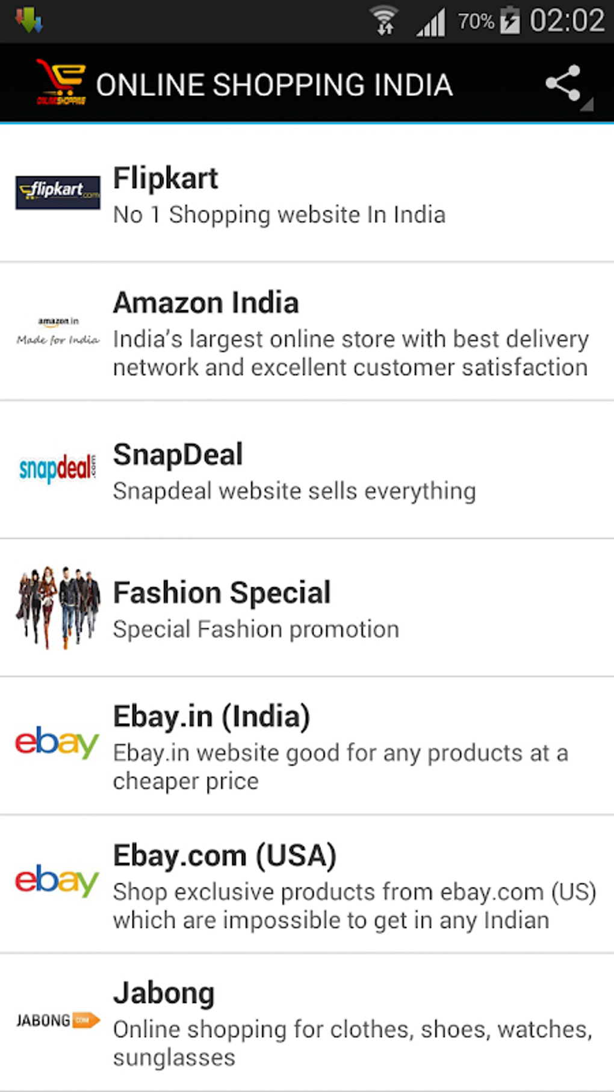
Task: Open Ebay.in (India) store
Action: pyautogui.click(x=211, y=717)
